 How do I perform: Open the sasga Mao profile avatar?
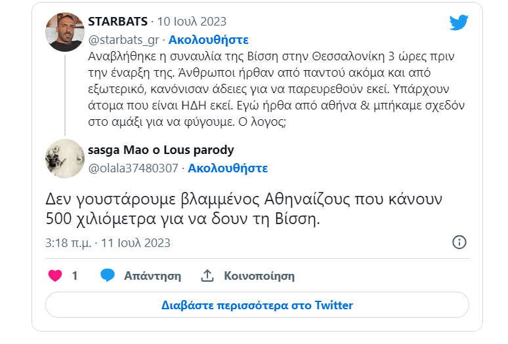pos(64,158)
